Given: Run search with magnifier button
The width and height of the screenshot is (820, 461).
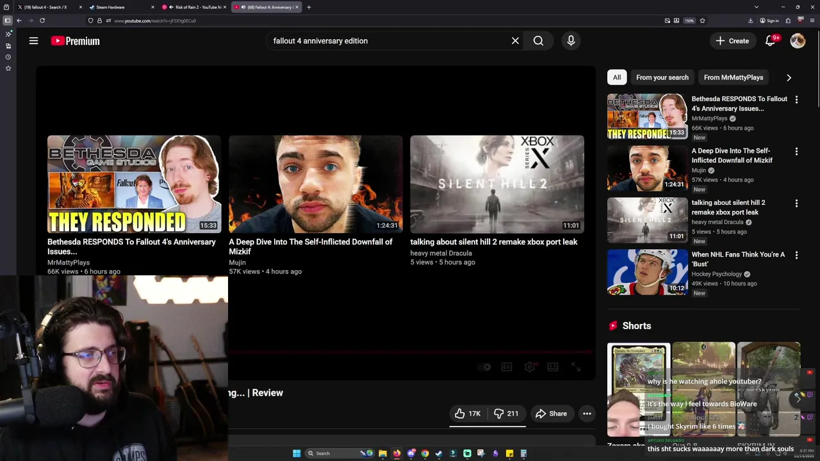Looking at the screenshot, I should click(x=538, y=41).
